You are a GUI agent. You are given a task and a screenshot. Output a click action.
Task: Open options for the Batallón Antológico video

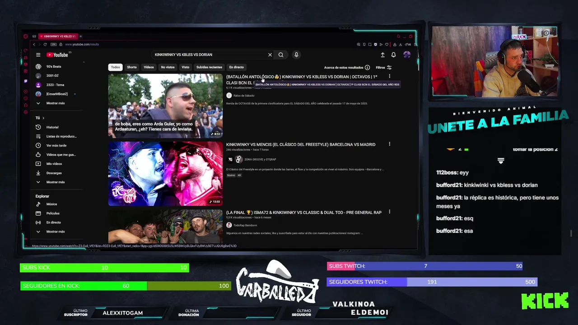389,76
